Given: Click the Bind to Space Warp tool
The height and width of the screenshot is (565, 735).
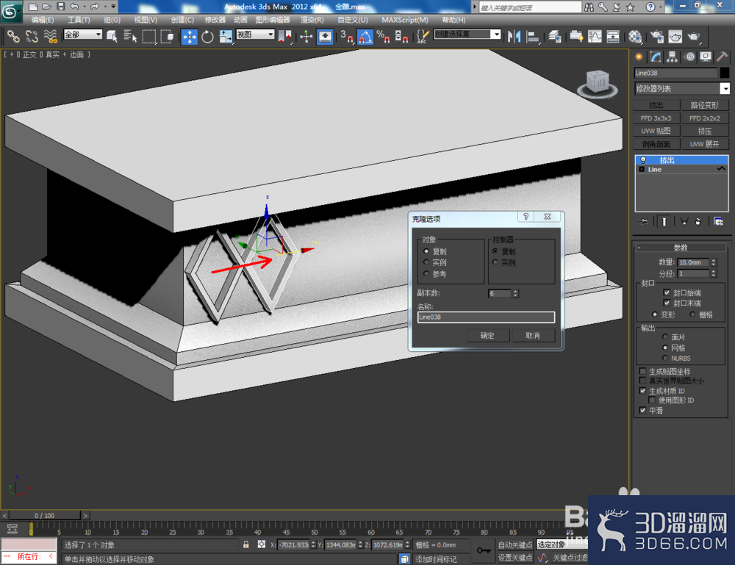Looking at the screenshot, I should coord(50,37).
